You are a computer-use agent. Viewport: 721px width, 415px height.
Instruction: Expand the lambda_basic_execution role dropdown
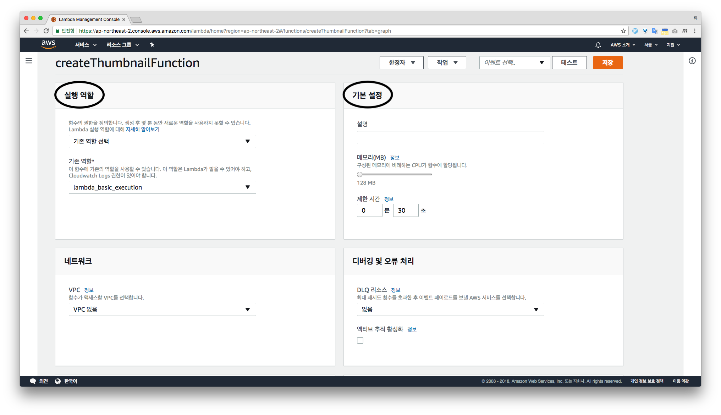162,187
